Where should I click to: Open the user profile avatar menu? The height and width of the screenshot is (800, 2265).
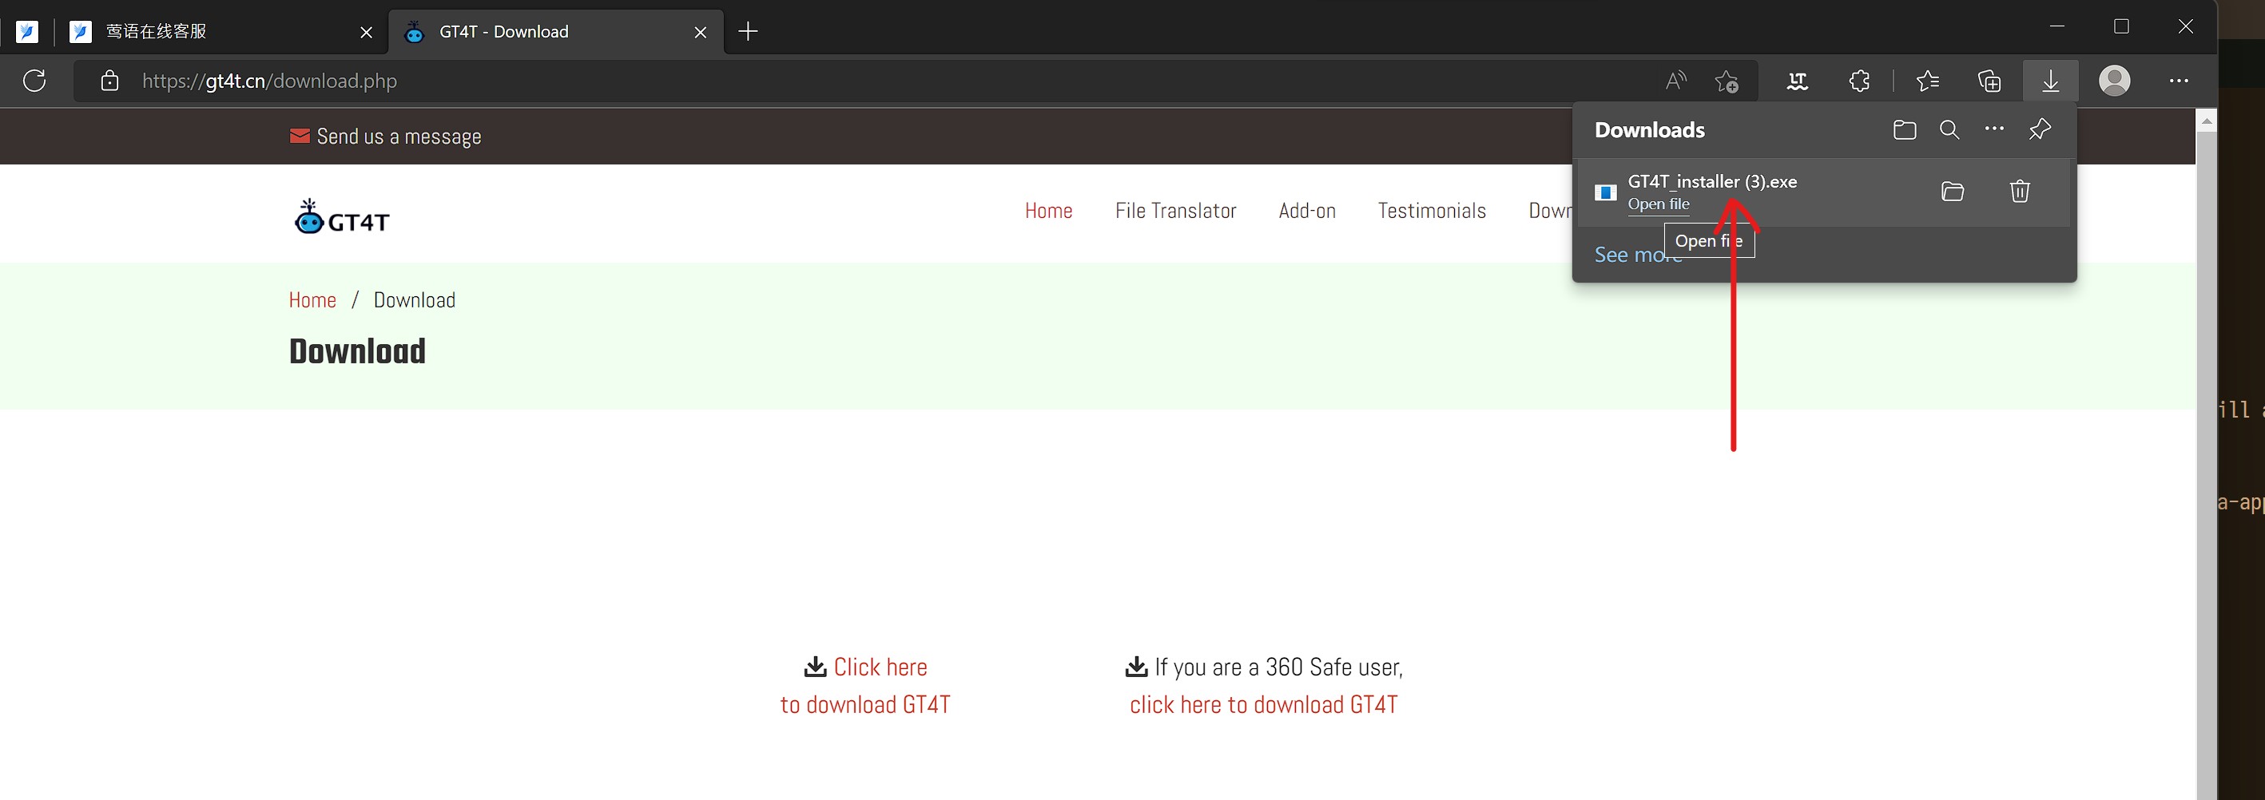tap(2114, 81)
